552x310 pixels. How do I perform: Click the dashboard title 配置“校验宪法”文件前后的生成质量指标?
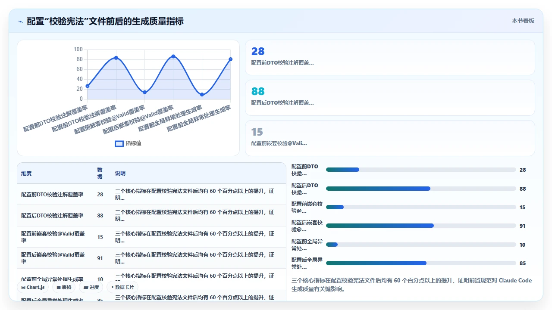[x=105, y=21]
